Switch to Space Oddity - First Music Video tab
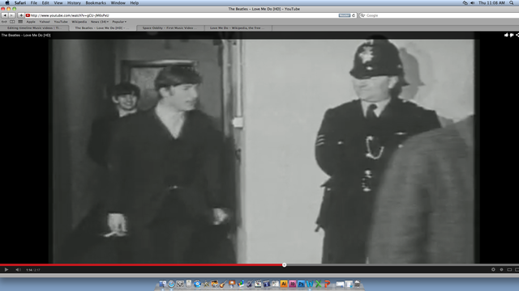Image resolution: width=519 pixels, height=291 pixels. (170, 28)
